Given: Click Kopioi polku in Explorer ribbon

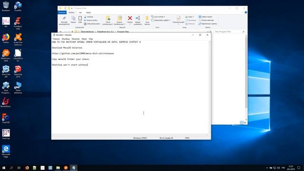Looking at the screenshot, I should (91, 20).
